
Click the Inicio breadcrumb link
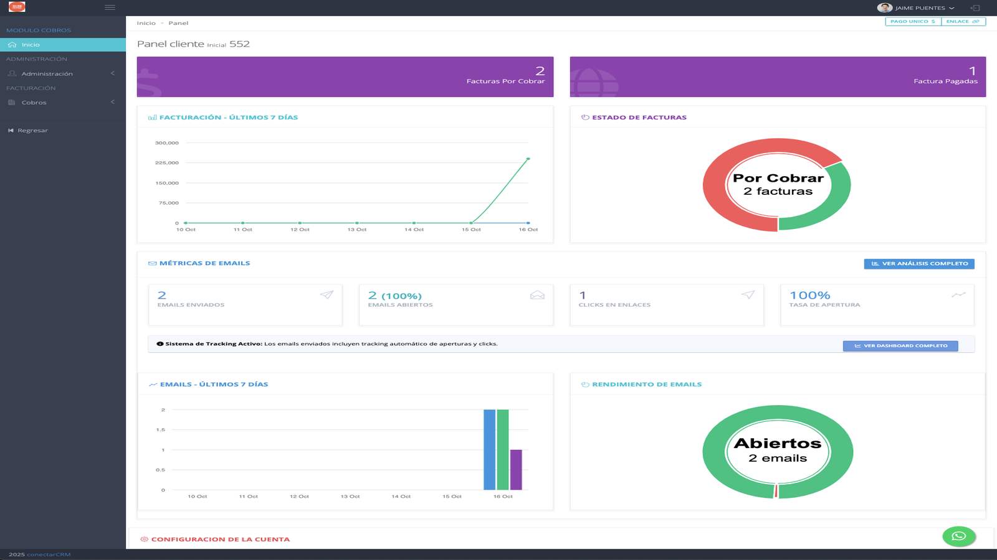(x=146, y=23)
